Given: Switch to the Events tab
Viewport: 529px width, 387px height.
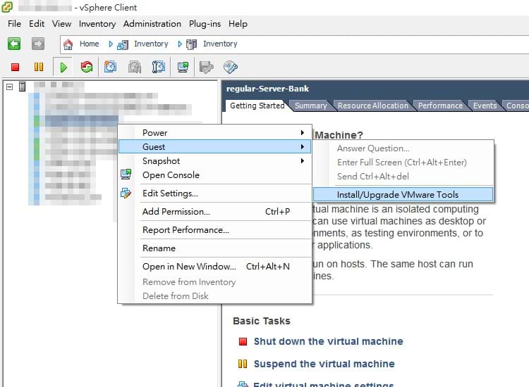Looking at the screenshot, I should [485, 106].
